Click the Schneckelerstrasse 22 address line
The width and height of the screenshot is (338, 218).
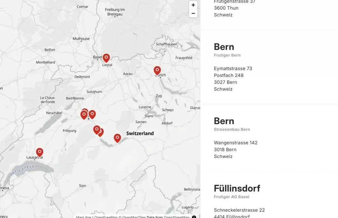[239, 210]
